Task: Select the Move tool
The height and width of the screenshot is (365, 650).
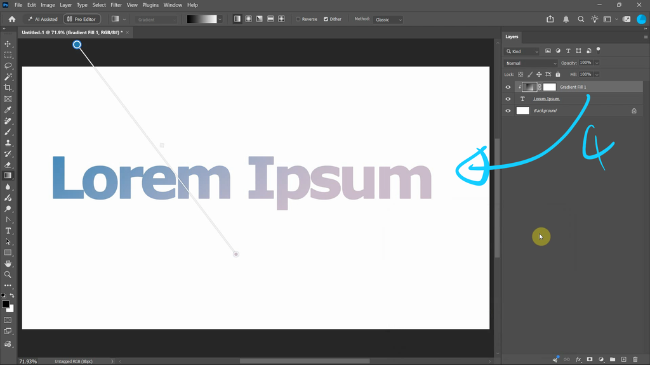Action: point(8,44)
